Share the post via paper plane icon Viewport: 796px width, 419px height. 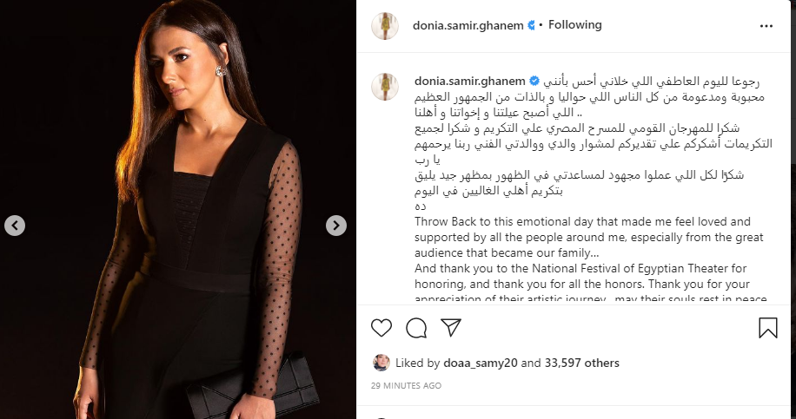(x=451, y=328)
